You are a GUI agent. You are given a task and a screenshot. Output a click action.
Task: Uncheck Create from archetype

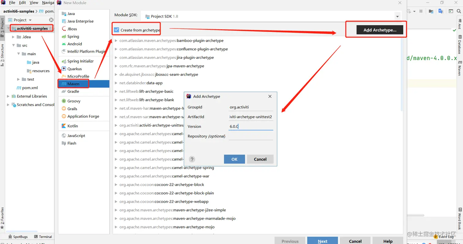[116, 30]
